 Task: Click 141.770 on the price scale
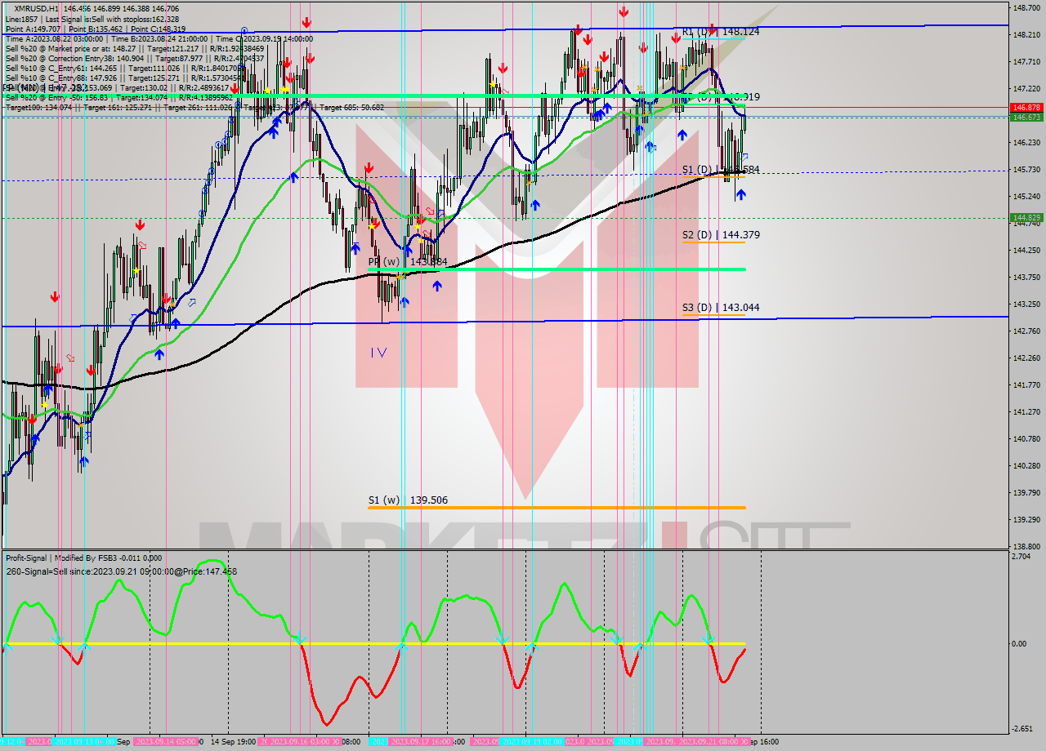click(1026, 385)
